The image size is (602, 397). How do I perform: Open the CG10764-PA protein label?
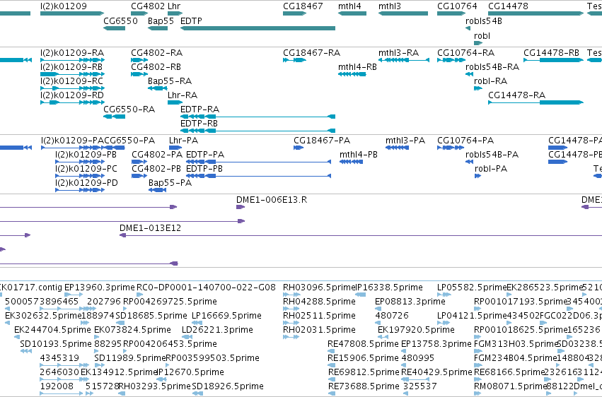click(x=465, y=141)
